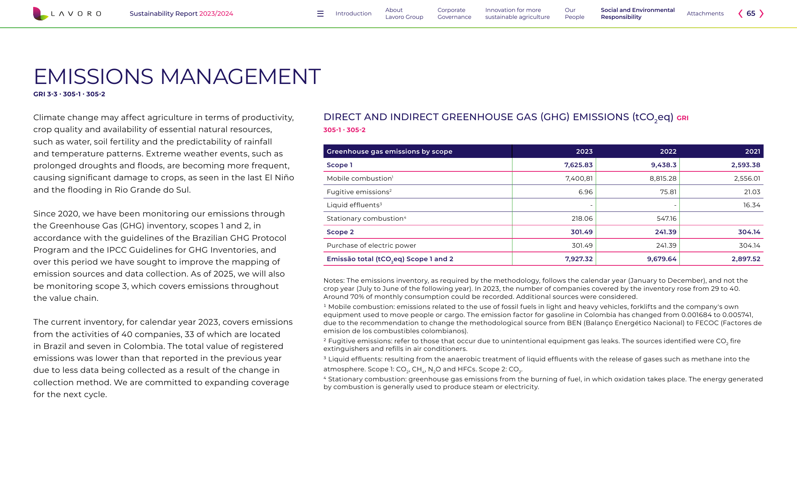Select Stationary combustion row label
The image size is (797, 478).
366,218
